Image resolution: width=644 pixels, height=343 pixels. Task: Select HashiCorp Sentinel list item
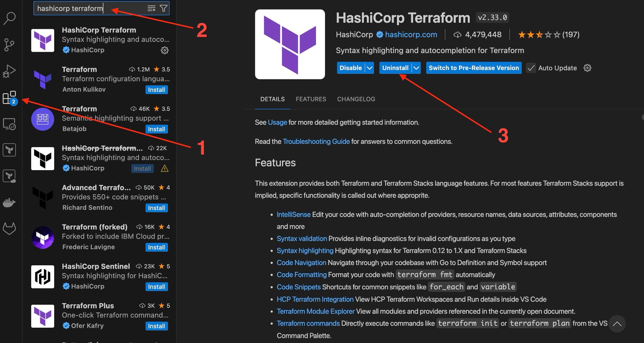[x=100, y=276]
